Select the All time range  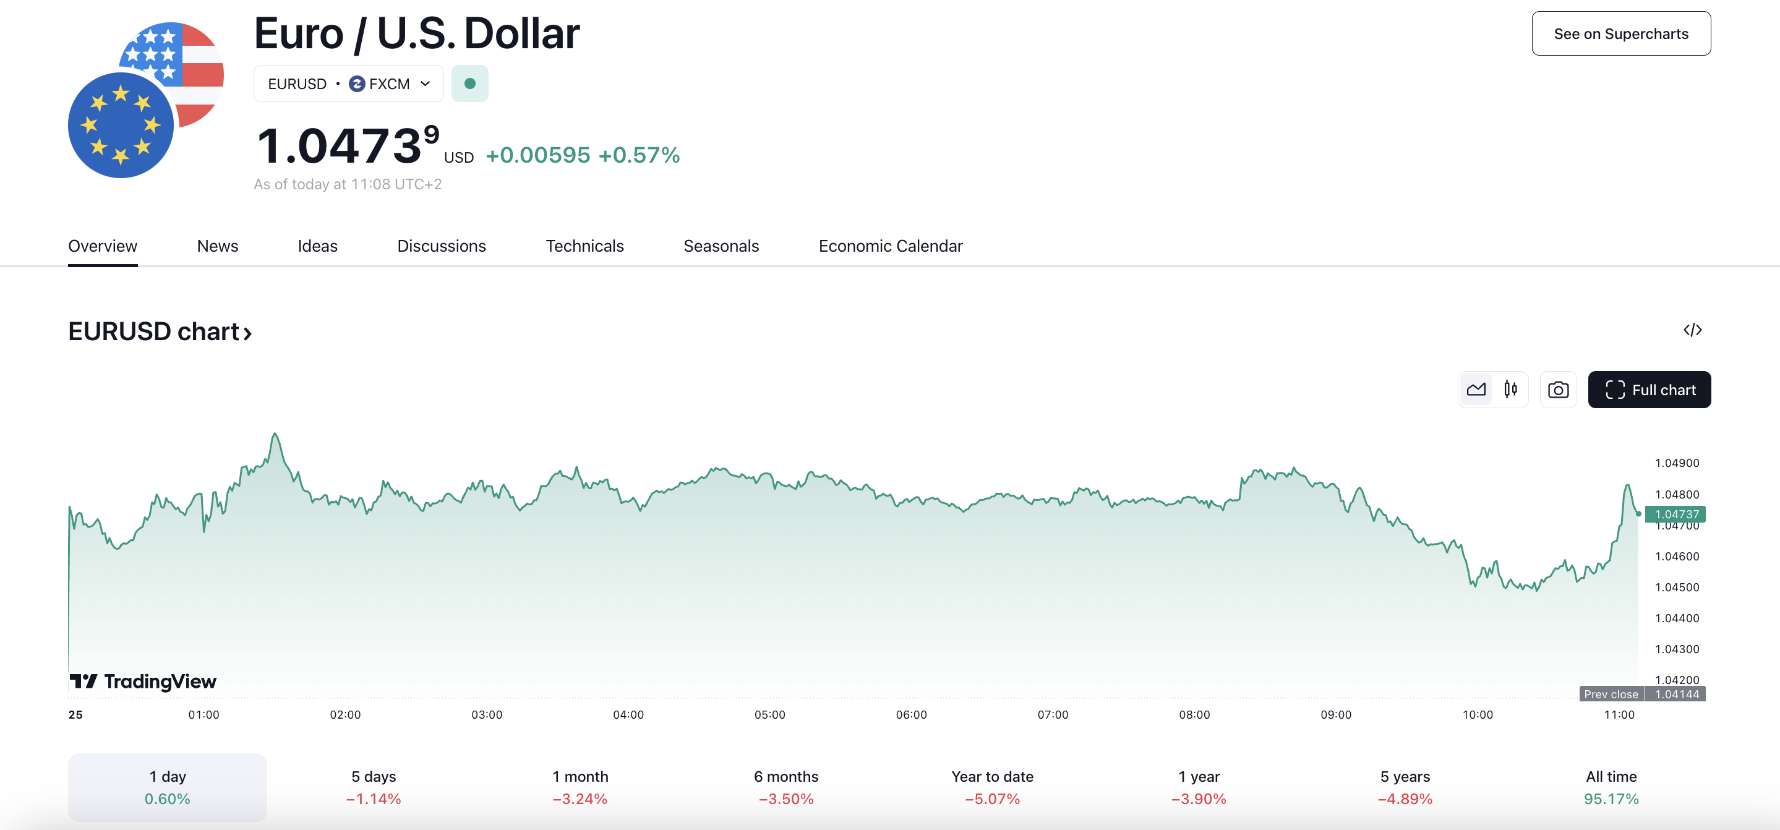tap(1611, 787)
